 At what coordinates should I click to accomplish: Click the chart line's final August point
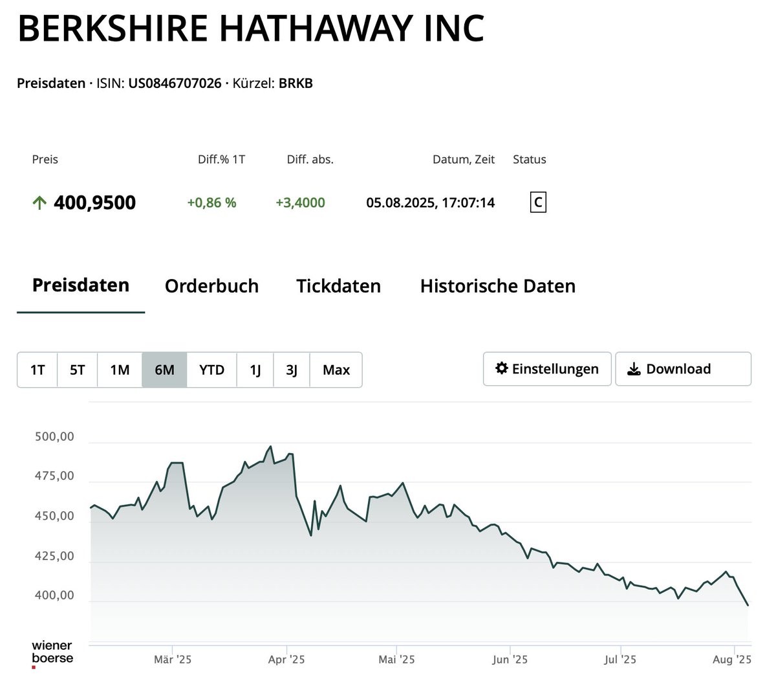coord(748,605)
